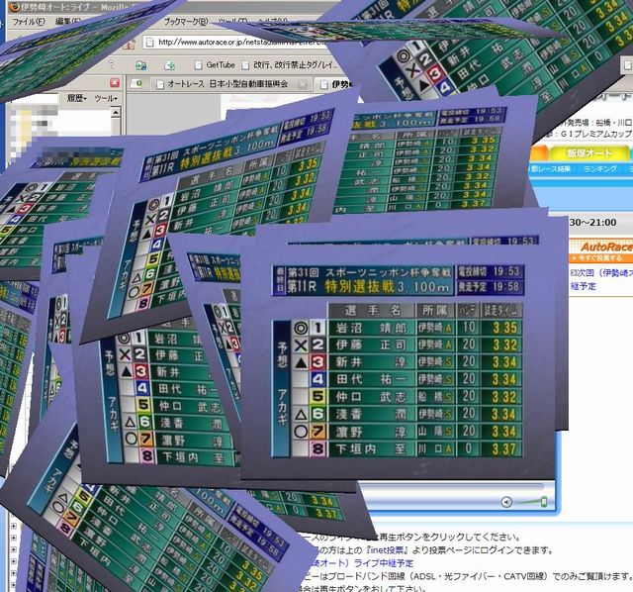Open the ライブ中継予定 link
This screenshot has width=633, height=592.
(x=384, y=563)
